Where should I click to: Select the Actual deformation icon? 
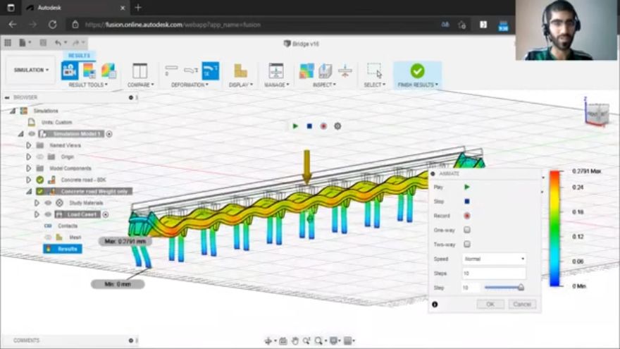click(192, 71)
